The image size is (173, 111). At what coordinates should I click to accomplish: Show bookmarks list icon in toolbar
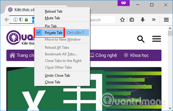tap(132, 20)
